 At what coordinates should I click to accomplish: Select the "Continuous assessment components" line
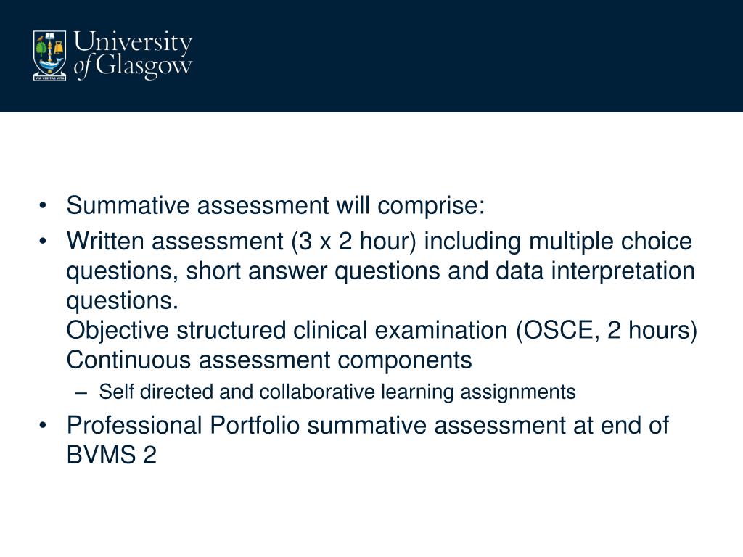click(x=269, y=360)
